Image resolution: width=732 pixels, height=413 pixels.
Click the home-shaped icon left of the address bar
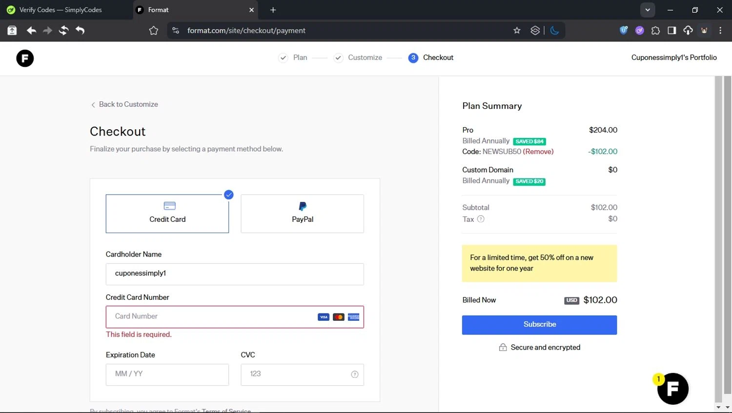[154, 30]
